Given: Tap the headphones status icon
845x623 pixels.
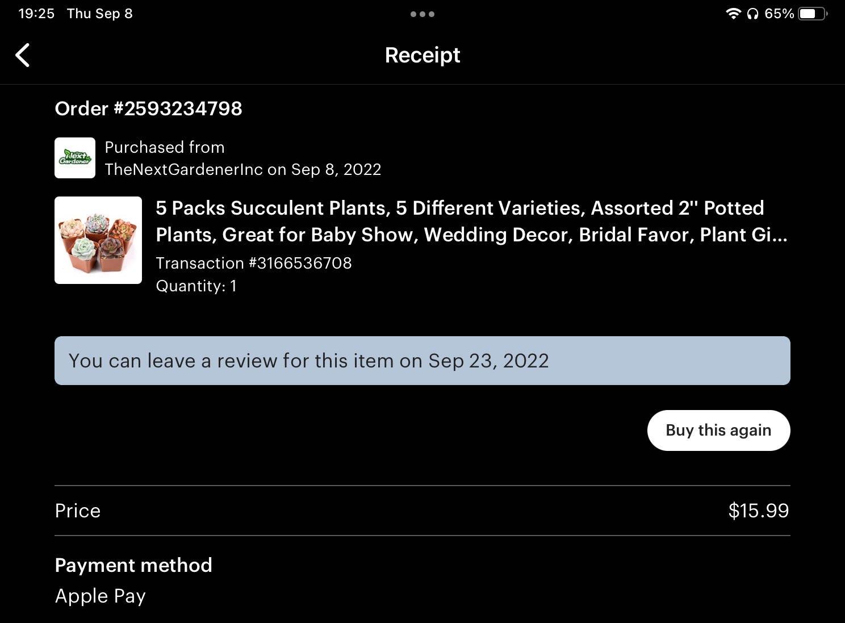Looking at the screenshot, I should point(752,14).
